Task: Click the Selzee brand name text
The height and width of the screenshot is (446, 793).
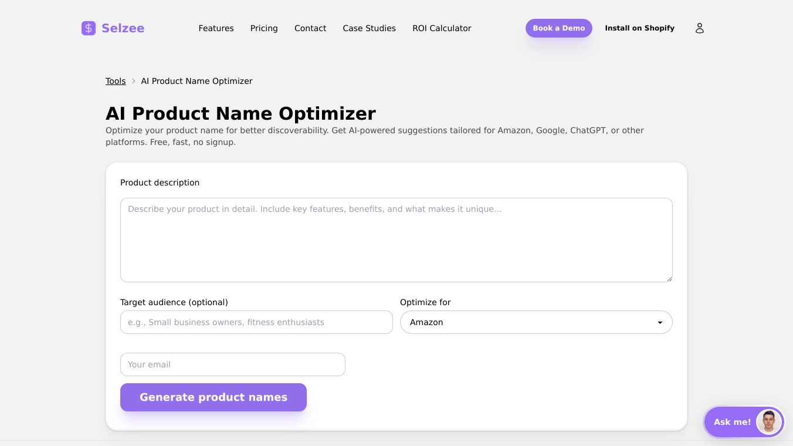Action: [123, 28]
